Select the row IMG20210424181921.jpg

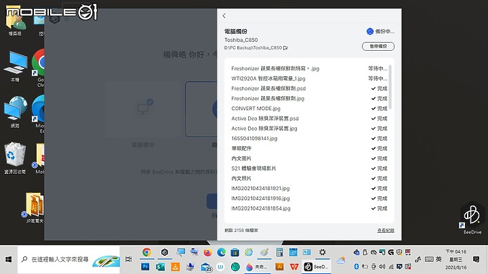(309, 188)
